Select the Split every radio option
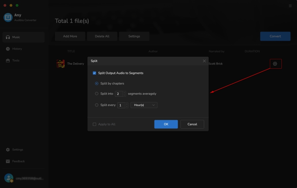 click(97, 105)
